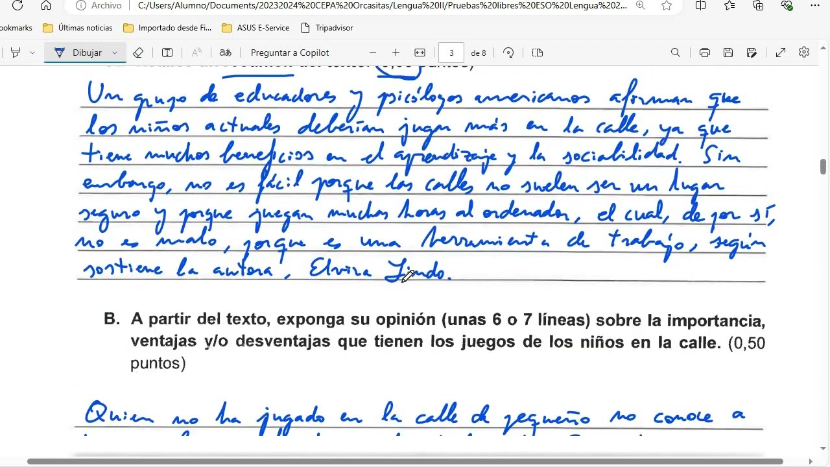
Task: Open the Collections icon
Action: coord(758,5)
